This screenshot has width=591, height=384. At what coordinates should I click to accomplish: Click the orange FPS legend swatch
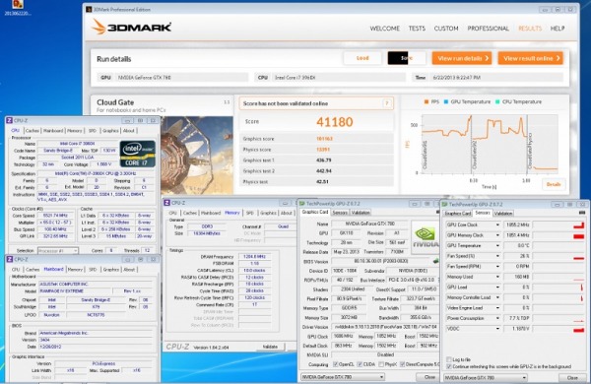tap(427, 101)
